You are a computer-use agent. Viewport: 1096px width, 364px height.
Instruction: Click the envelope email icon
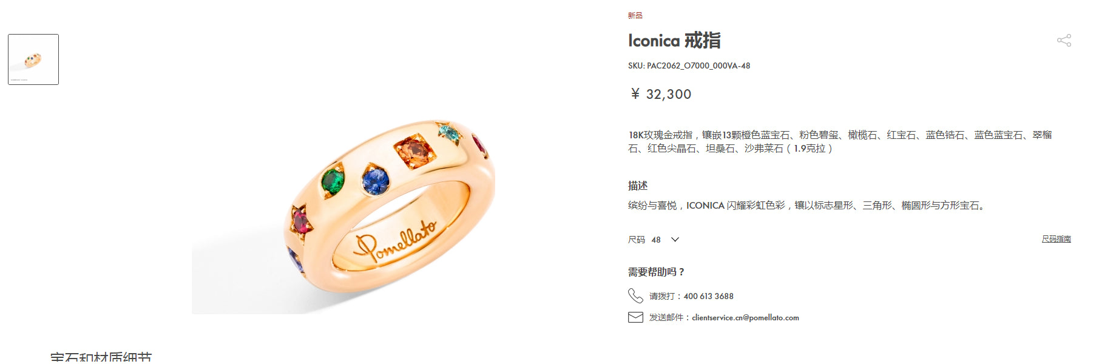pyautogui.click(x=635, y=317)
